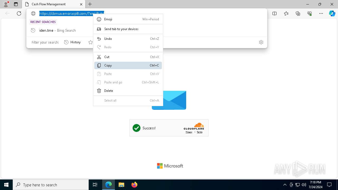The height and width of the screenshot is (190, 338).
Task: Click the Microsoft logo at page bottom
Action: pyautogui.click(x=170, y=166)
